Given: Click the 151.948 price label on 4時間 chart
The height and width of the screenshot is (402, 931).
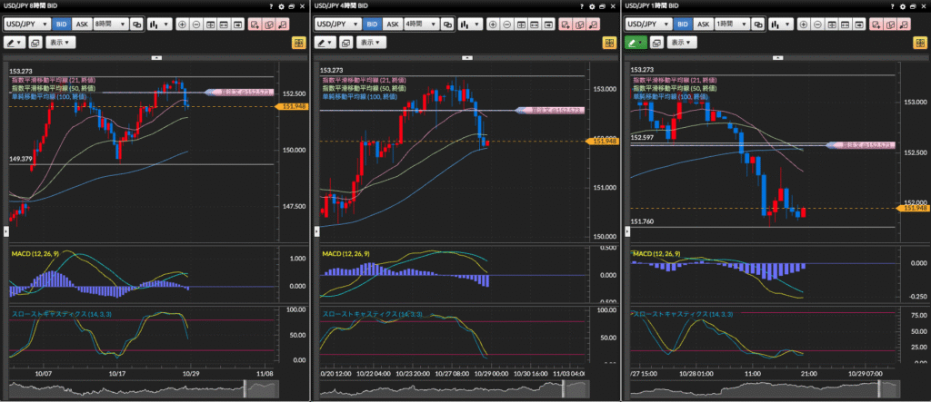Looking at the screenshot, I should point(605,142).
